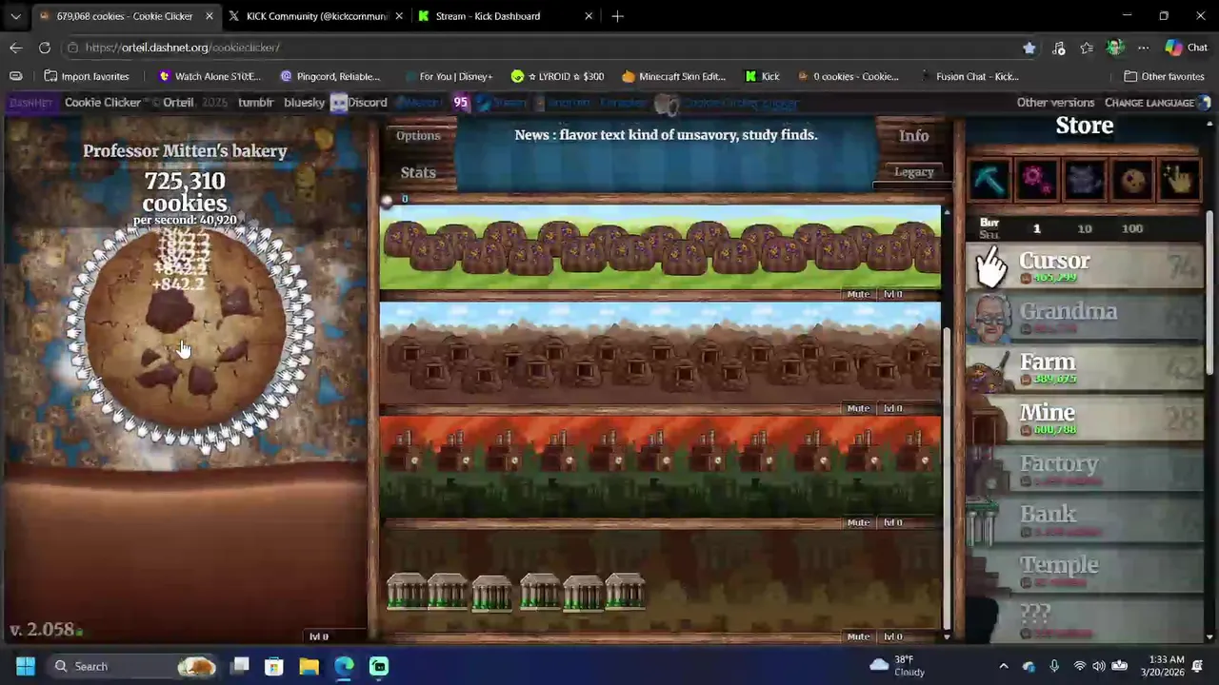
Task: Open the tumblr link
Action: [x=255, y=103]
